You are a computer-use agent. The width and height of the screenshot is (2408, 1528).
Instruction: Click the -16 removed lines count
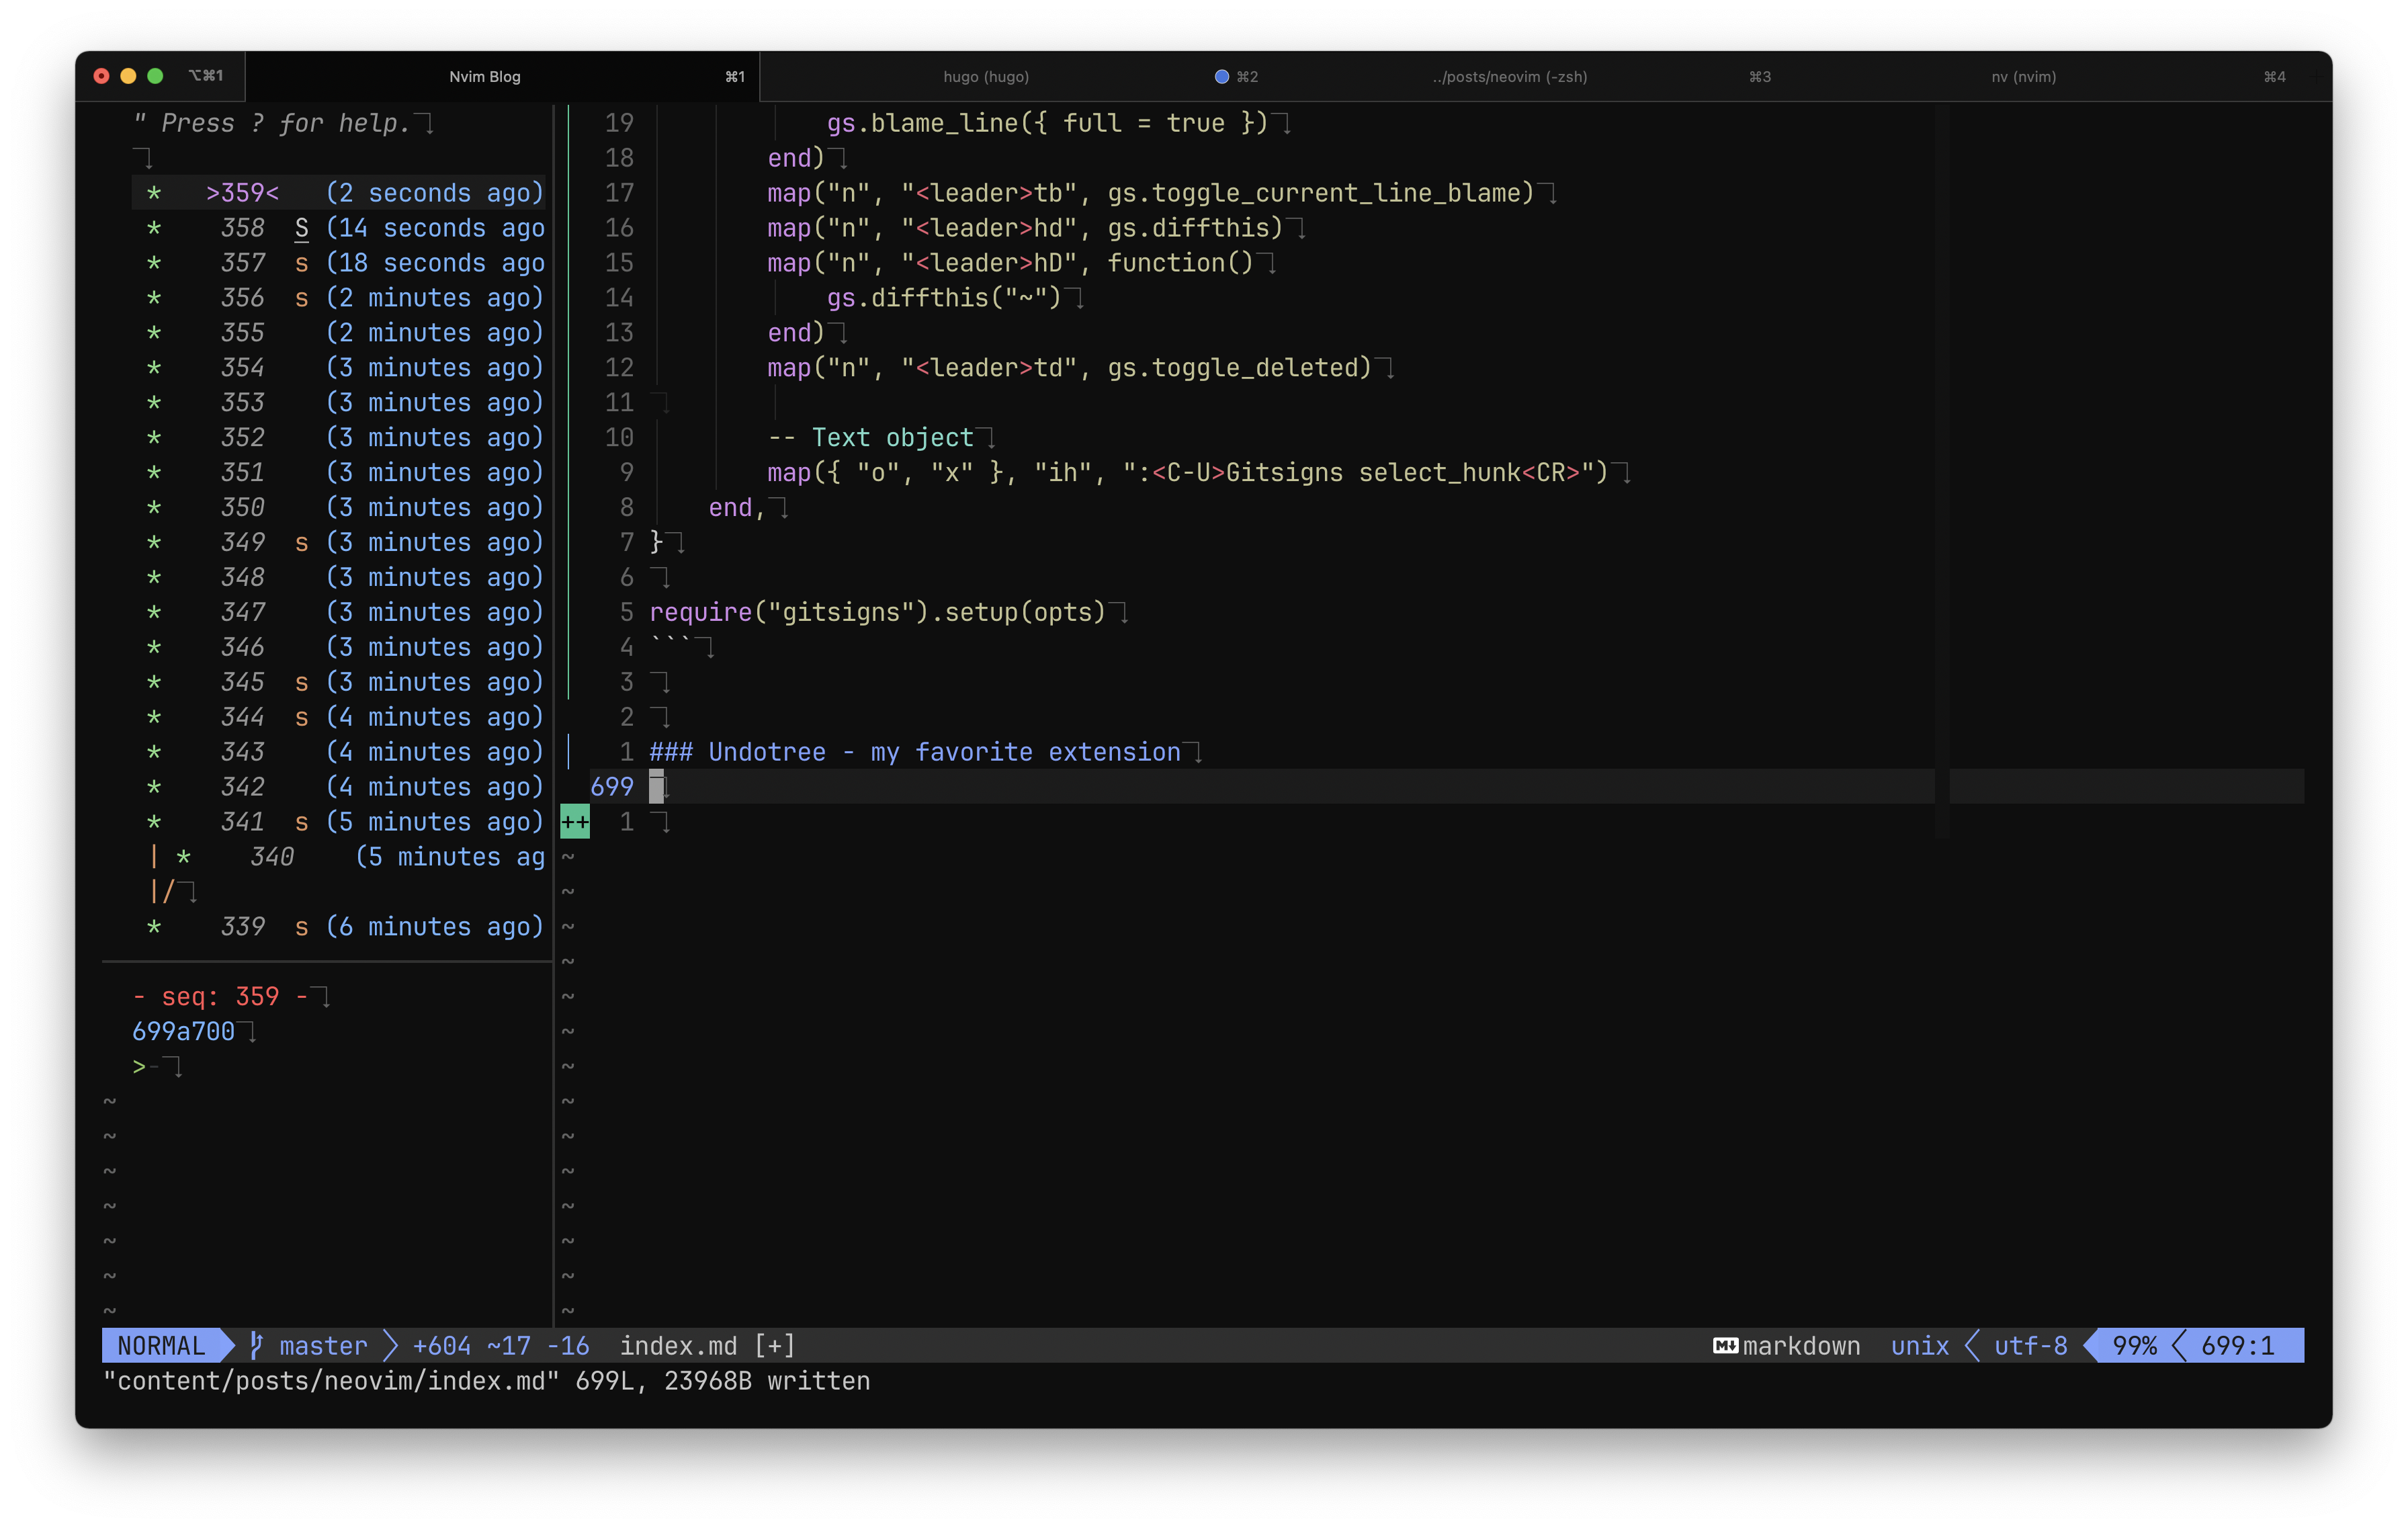567,1345
